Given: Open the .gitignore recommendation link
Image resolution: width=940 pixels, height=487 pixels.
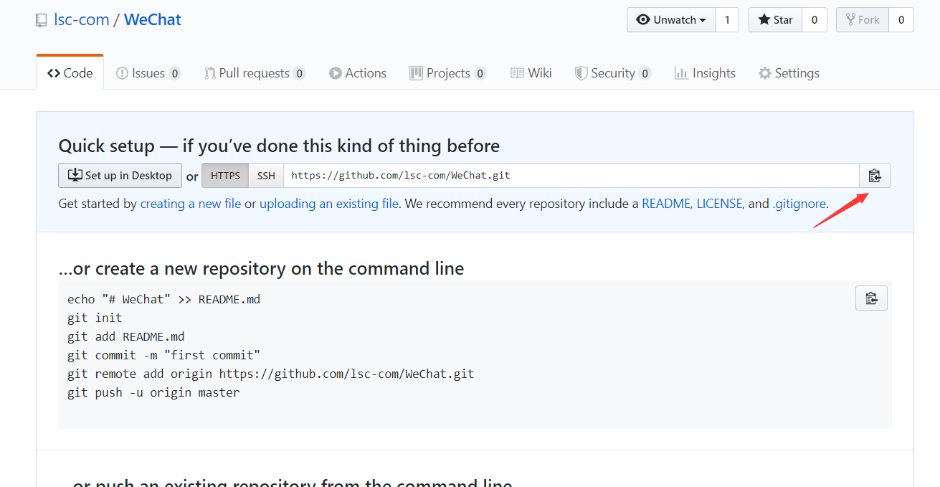Looking at the screenshot, I should tap(799, 204).
